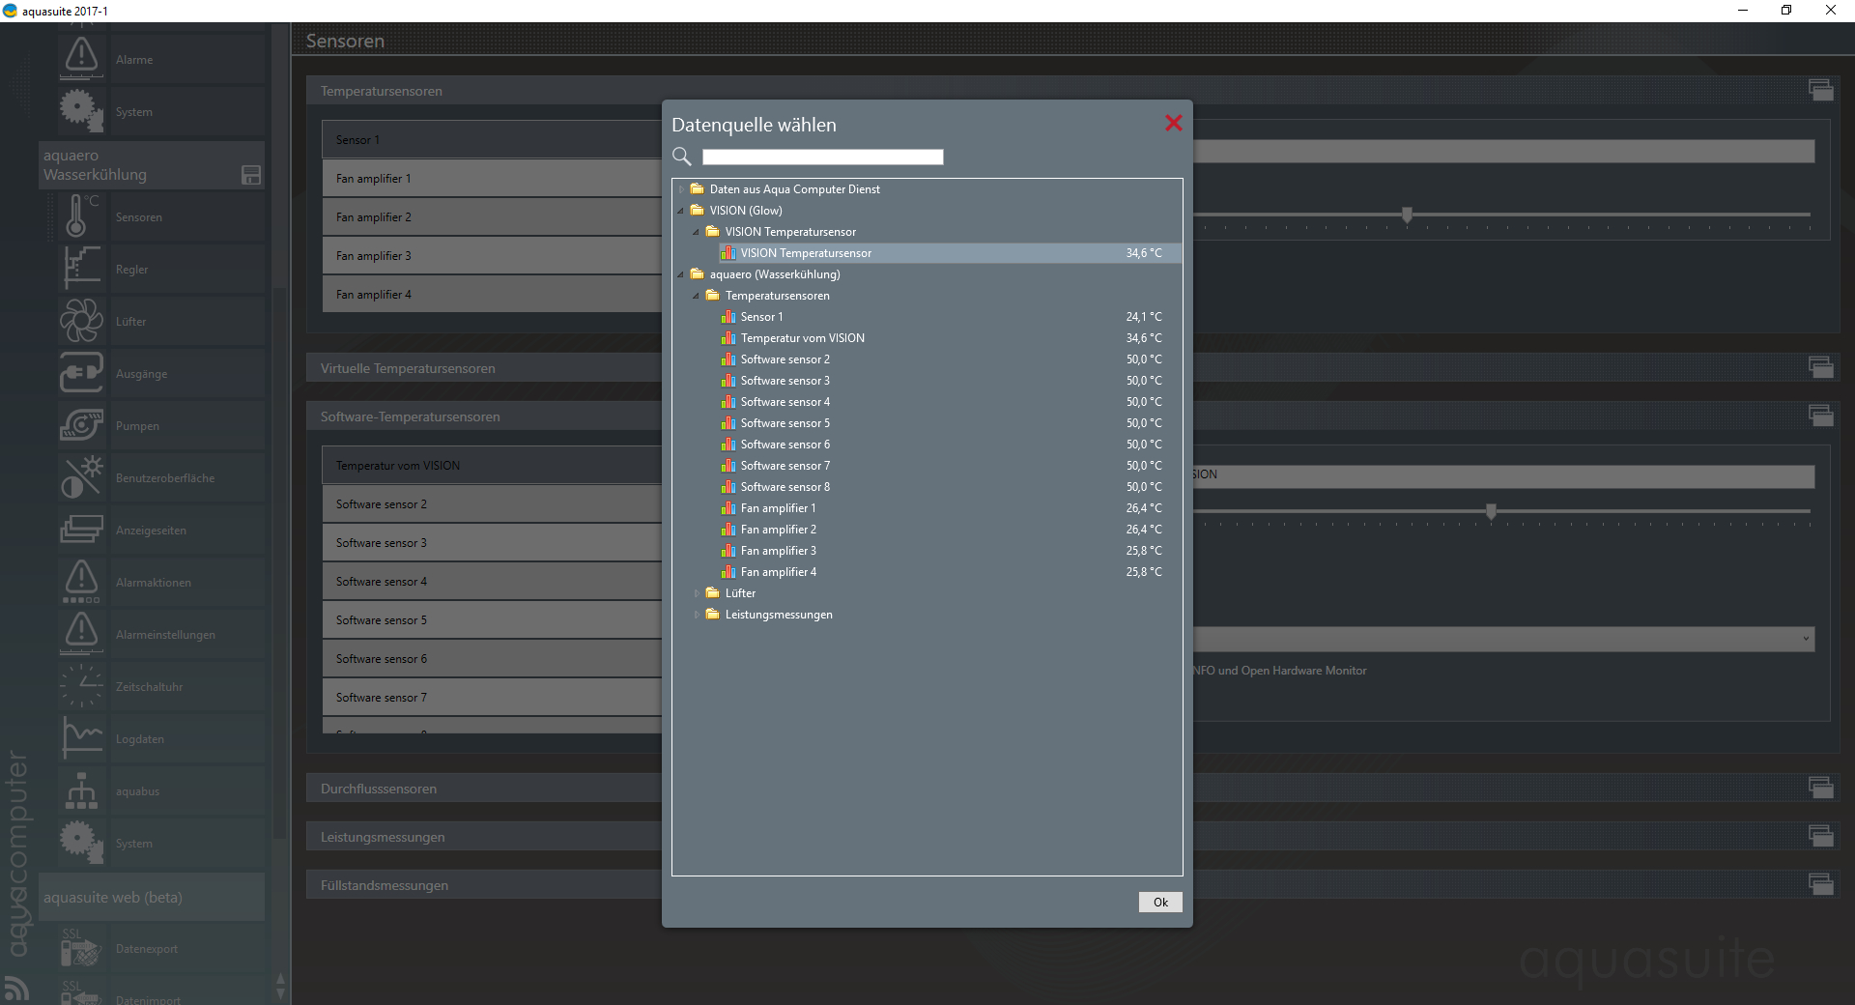The width and height of the screenshot is (1855, 1005).
Task: Expand Daten aus Aqua Computer Dienst folder
Action: [x=681, y=189]
